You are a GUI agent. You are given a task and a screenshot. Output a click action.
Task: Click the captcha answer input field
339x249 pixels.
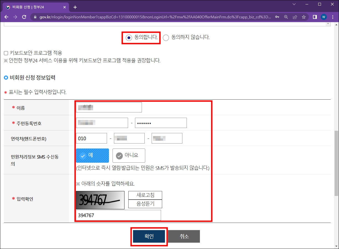tap(118, 215)
